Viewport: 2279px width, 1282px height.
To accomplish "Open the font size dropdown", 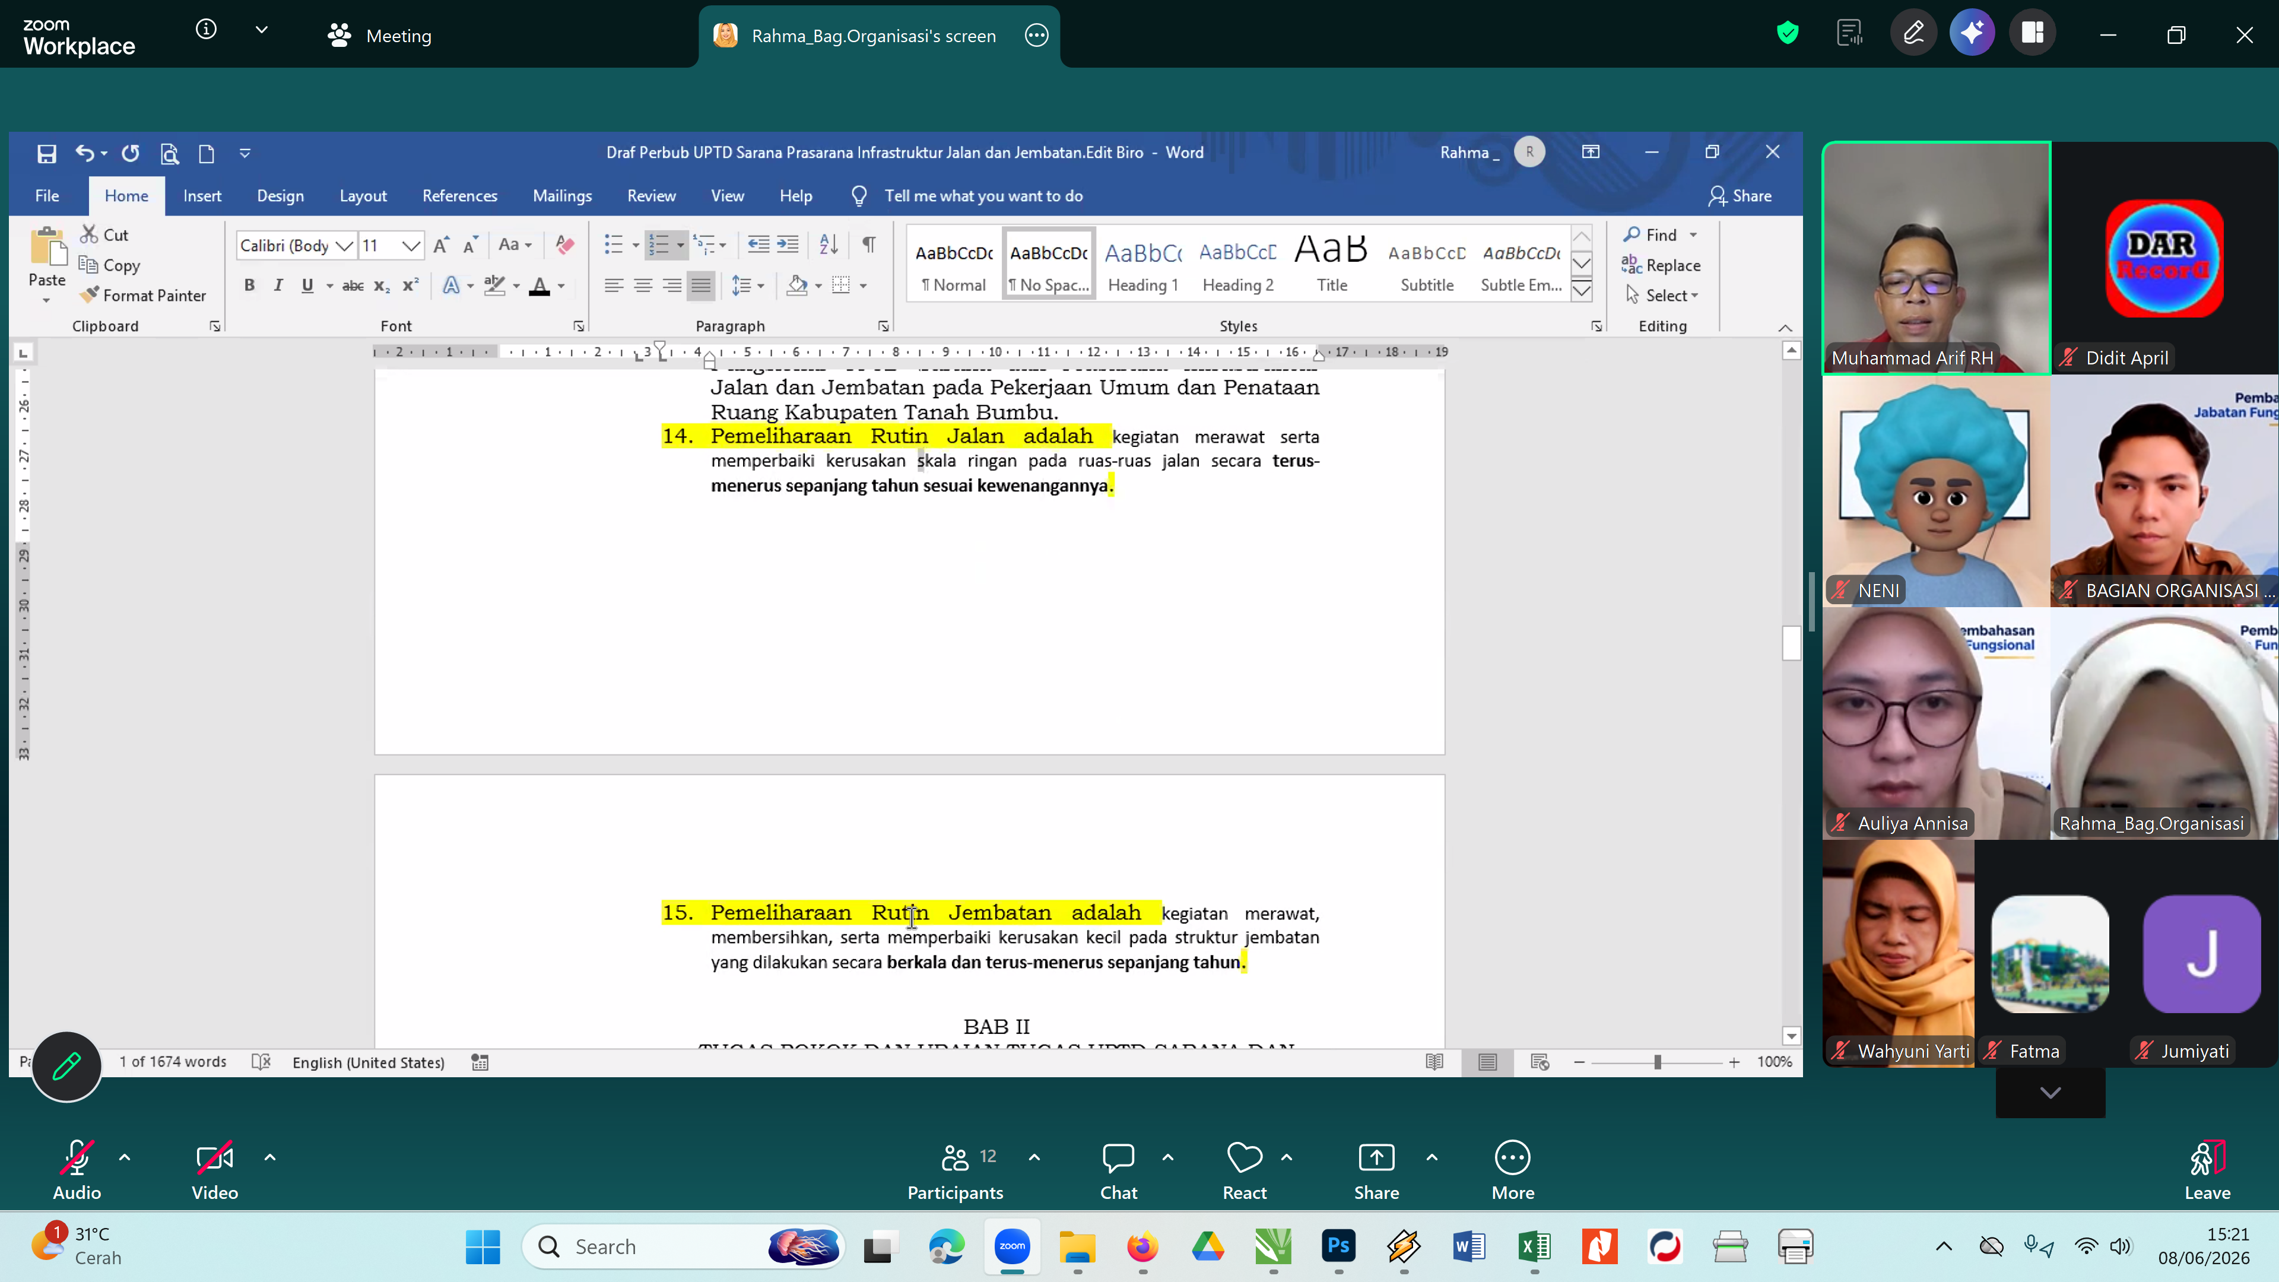I will coord(411,246).
